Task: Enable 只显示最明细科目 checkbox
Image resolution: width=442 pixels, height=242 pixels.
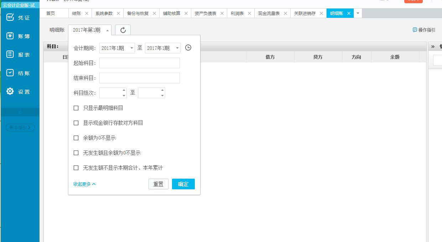Action: pyautogui.click(x=76, y=108)
